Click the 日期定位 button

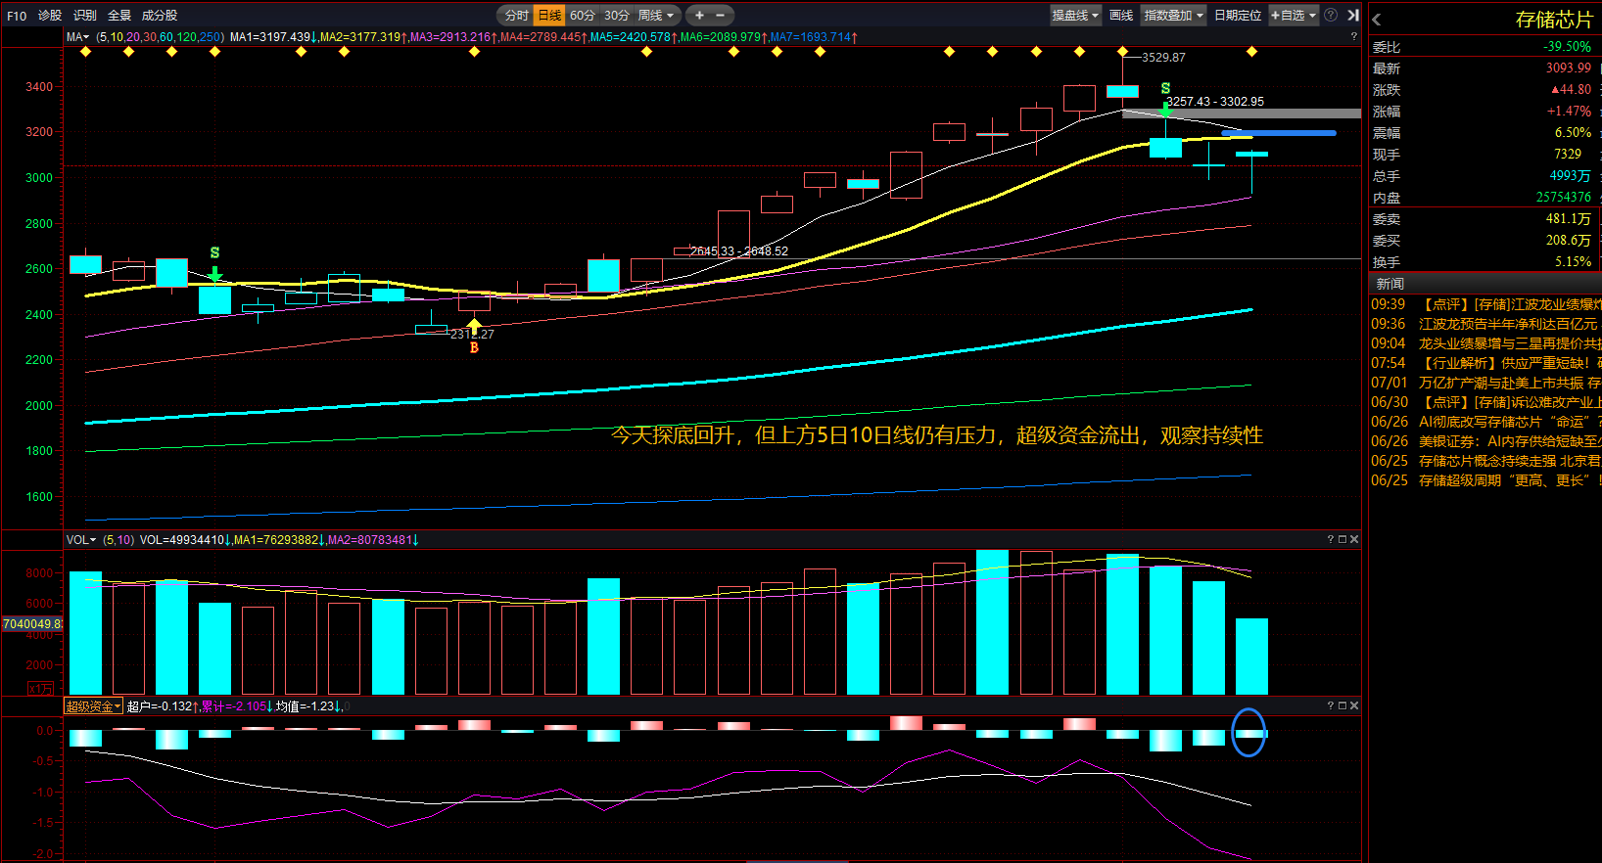(1238, 16)
